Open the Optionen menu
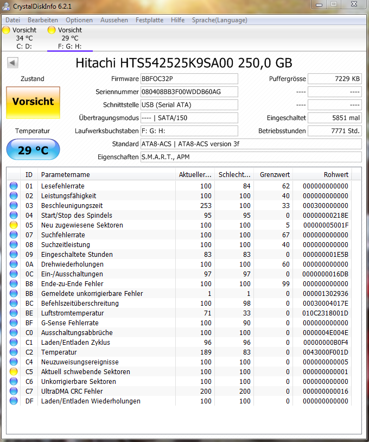The width and height of the screenshot is (369, 442). point(79,20)
